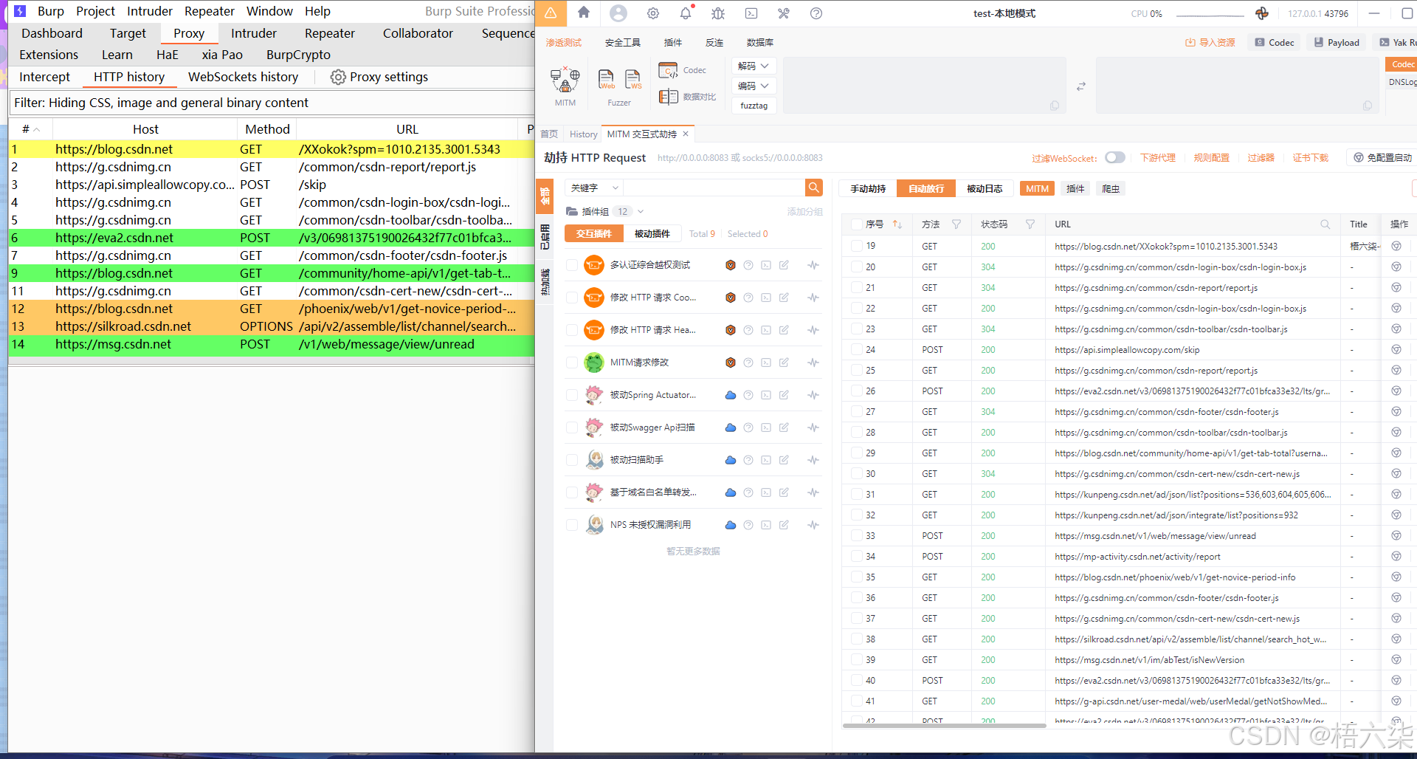1417x759 pixels.
Task: Click the search icon in URL column header
Action: (x=1325, y=224)
